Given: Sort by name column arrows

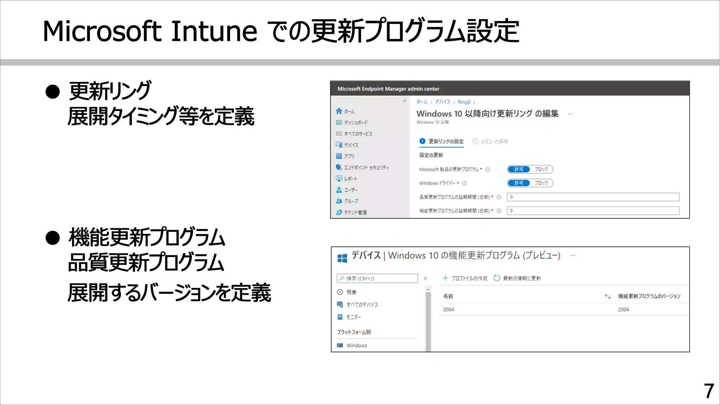Looking at the screenshot, I should pyautogui.click(x=607, y=296).
